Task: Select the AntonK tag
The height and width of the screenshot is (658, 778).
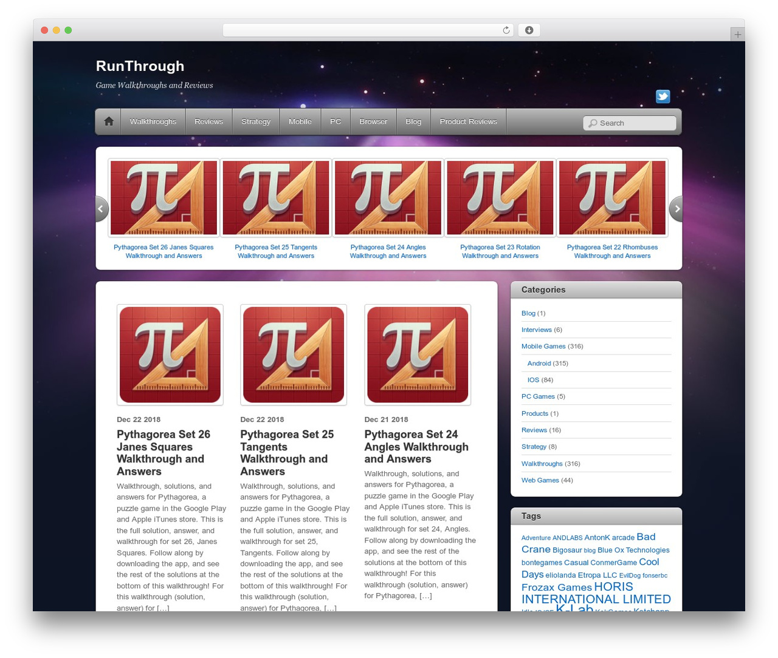Action: 597,538
